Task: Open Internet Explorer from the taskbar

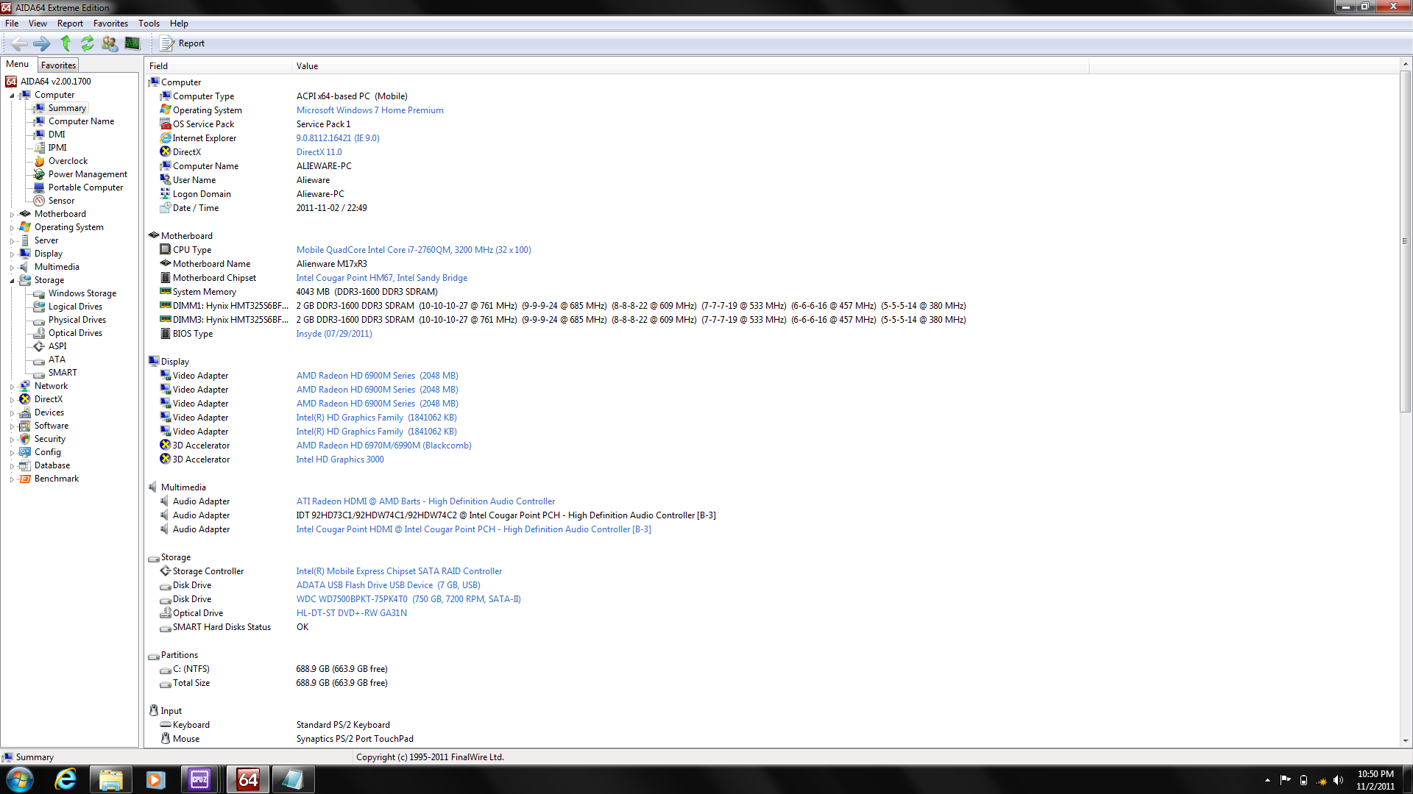Action: tap(65, 779)
